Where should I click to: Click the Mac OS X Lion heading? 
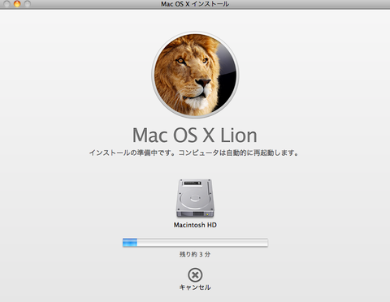[195, 136]
